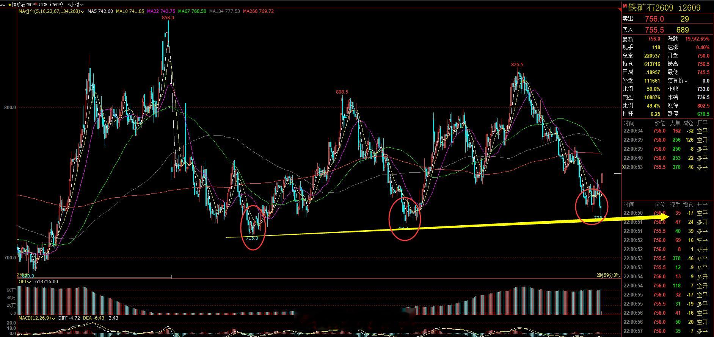Click the red M icon before 铁矿石2609 i2609
The image size is (714, 337).
(x=625, y=6)
